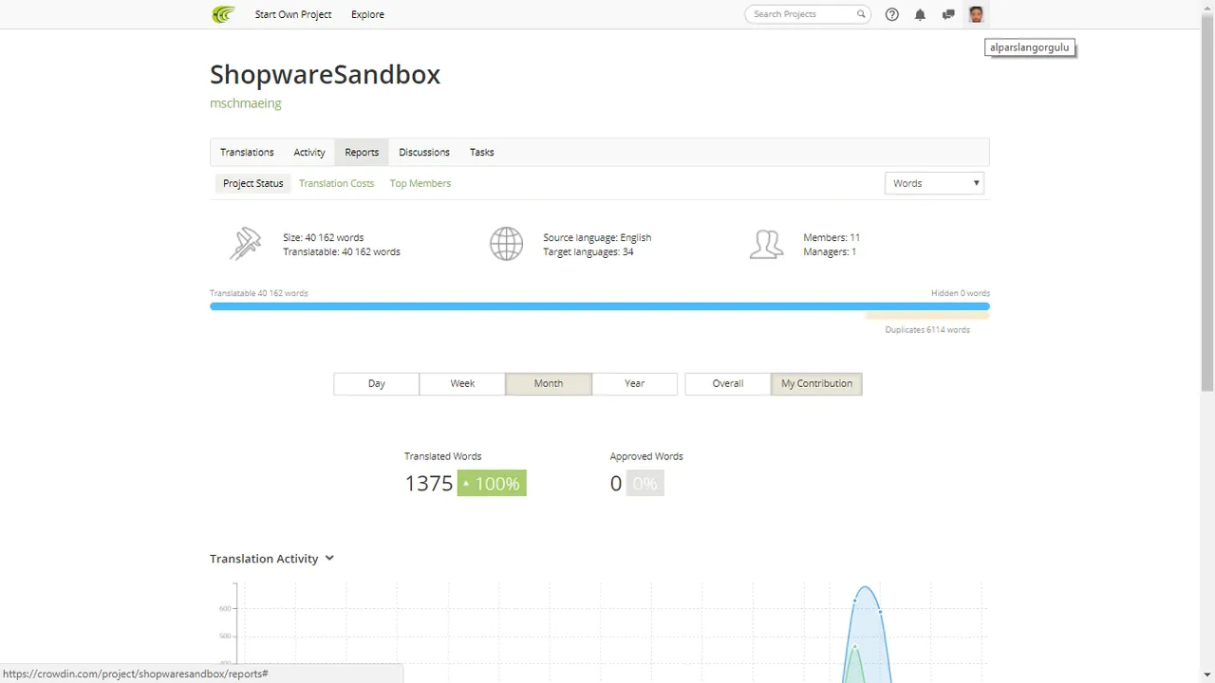The width and height of the screenshot is (1215, 683).
Task: Open Translation Costs report
Action: 336,183
